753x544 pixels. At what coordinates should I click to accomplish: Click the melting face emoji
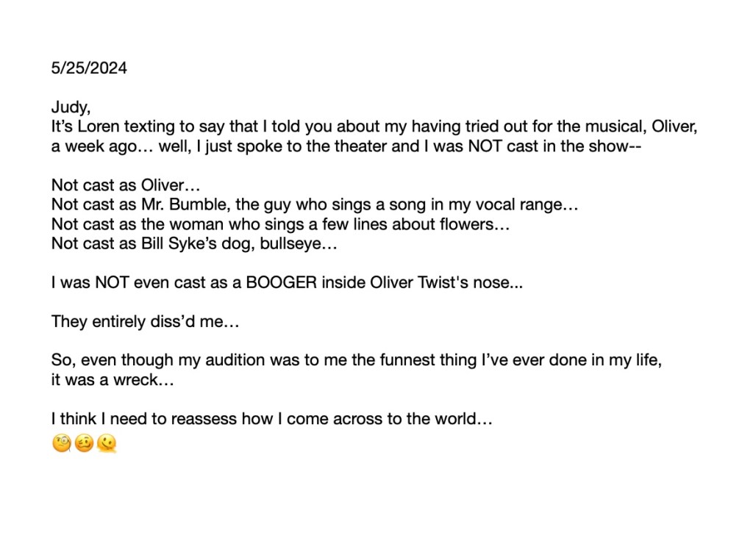pyautogui.click(x=107, y=444)
